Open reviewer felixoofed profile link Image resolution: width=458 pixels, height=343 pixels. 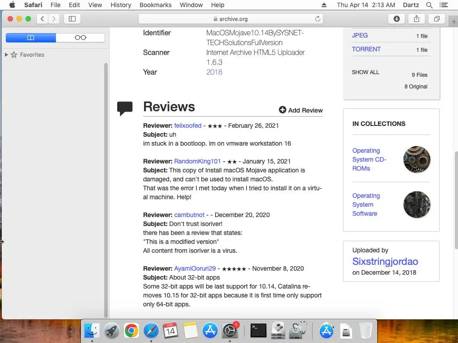pyautogui.click(x=188, y=125)
